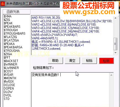Select DLOW in the function list
This screenshot has width=120, height=107.
pyautogui.click(x=8, y=92)
